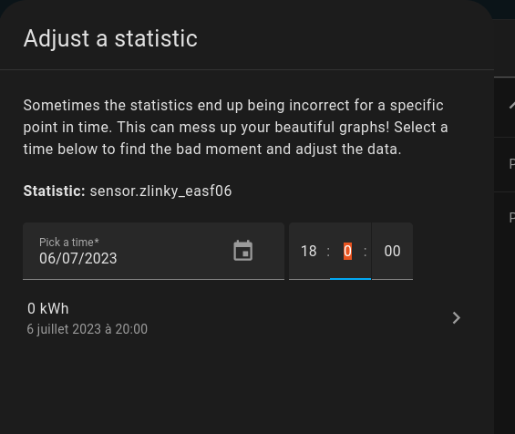Click the colon after the minutes field
This screenshot has width=515, height=434.
point(365,252)
